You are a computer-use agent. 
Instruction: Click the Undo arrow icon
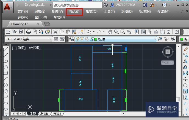pos(89,32)
